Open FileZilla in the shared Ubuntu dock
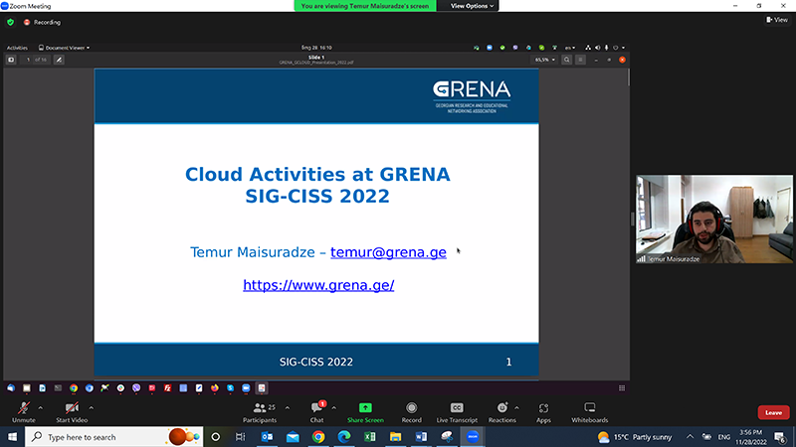 pos(167,388)
